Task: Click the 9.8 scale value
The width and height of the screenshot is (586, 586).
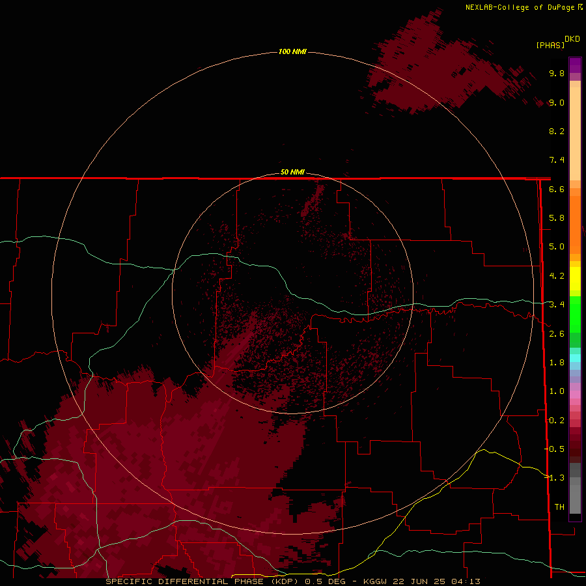Action: 557,73
